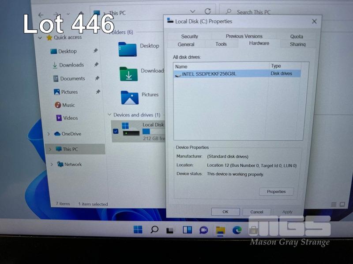This screenshot has height=264, width=353.
Task: Open Search from the taskbar magnifier icon
Action: coord(154,230)
